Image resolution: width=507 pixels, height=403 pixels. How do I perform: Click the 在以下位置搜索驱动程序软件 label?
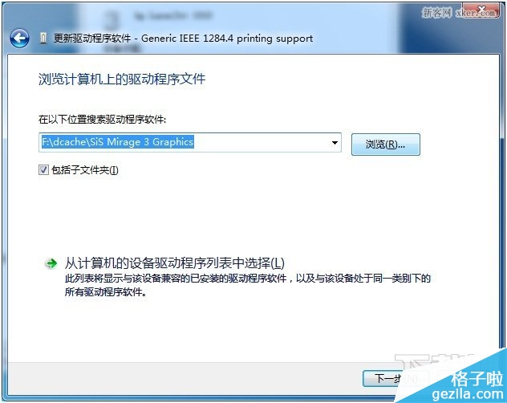102,120
